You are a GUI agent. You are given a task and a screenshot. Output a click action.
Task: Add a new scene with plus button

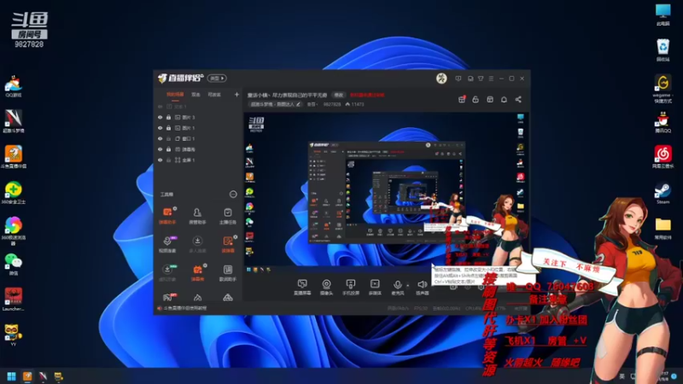coord(236,95)
